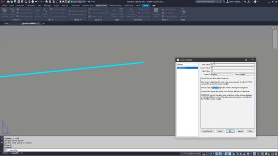Image resolution: width=278 pixels, height=156 pixels.
Task: Open the Start file tab
Action: pos(7,23)
